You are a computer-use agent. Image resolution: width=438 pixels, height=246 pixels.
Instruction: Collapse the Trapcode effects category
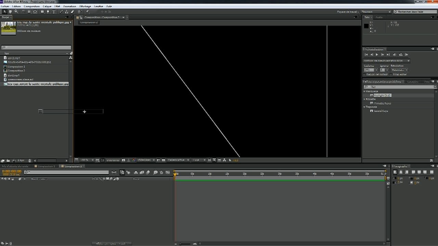click(364, 107)
